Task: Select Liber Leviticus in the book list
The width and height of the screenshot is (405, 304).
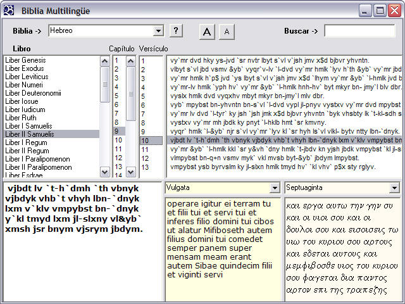Action: pos(52,77)
